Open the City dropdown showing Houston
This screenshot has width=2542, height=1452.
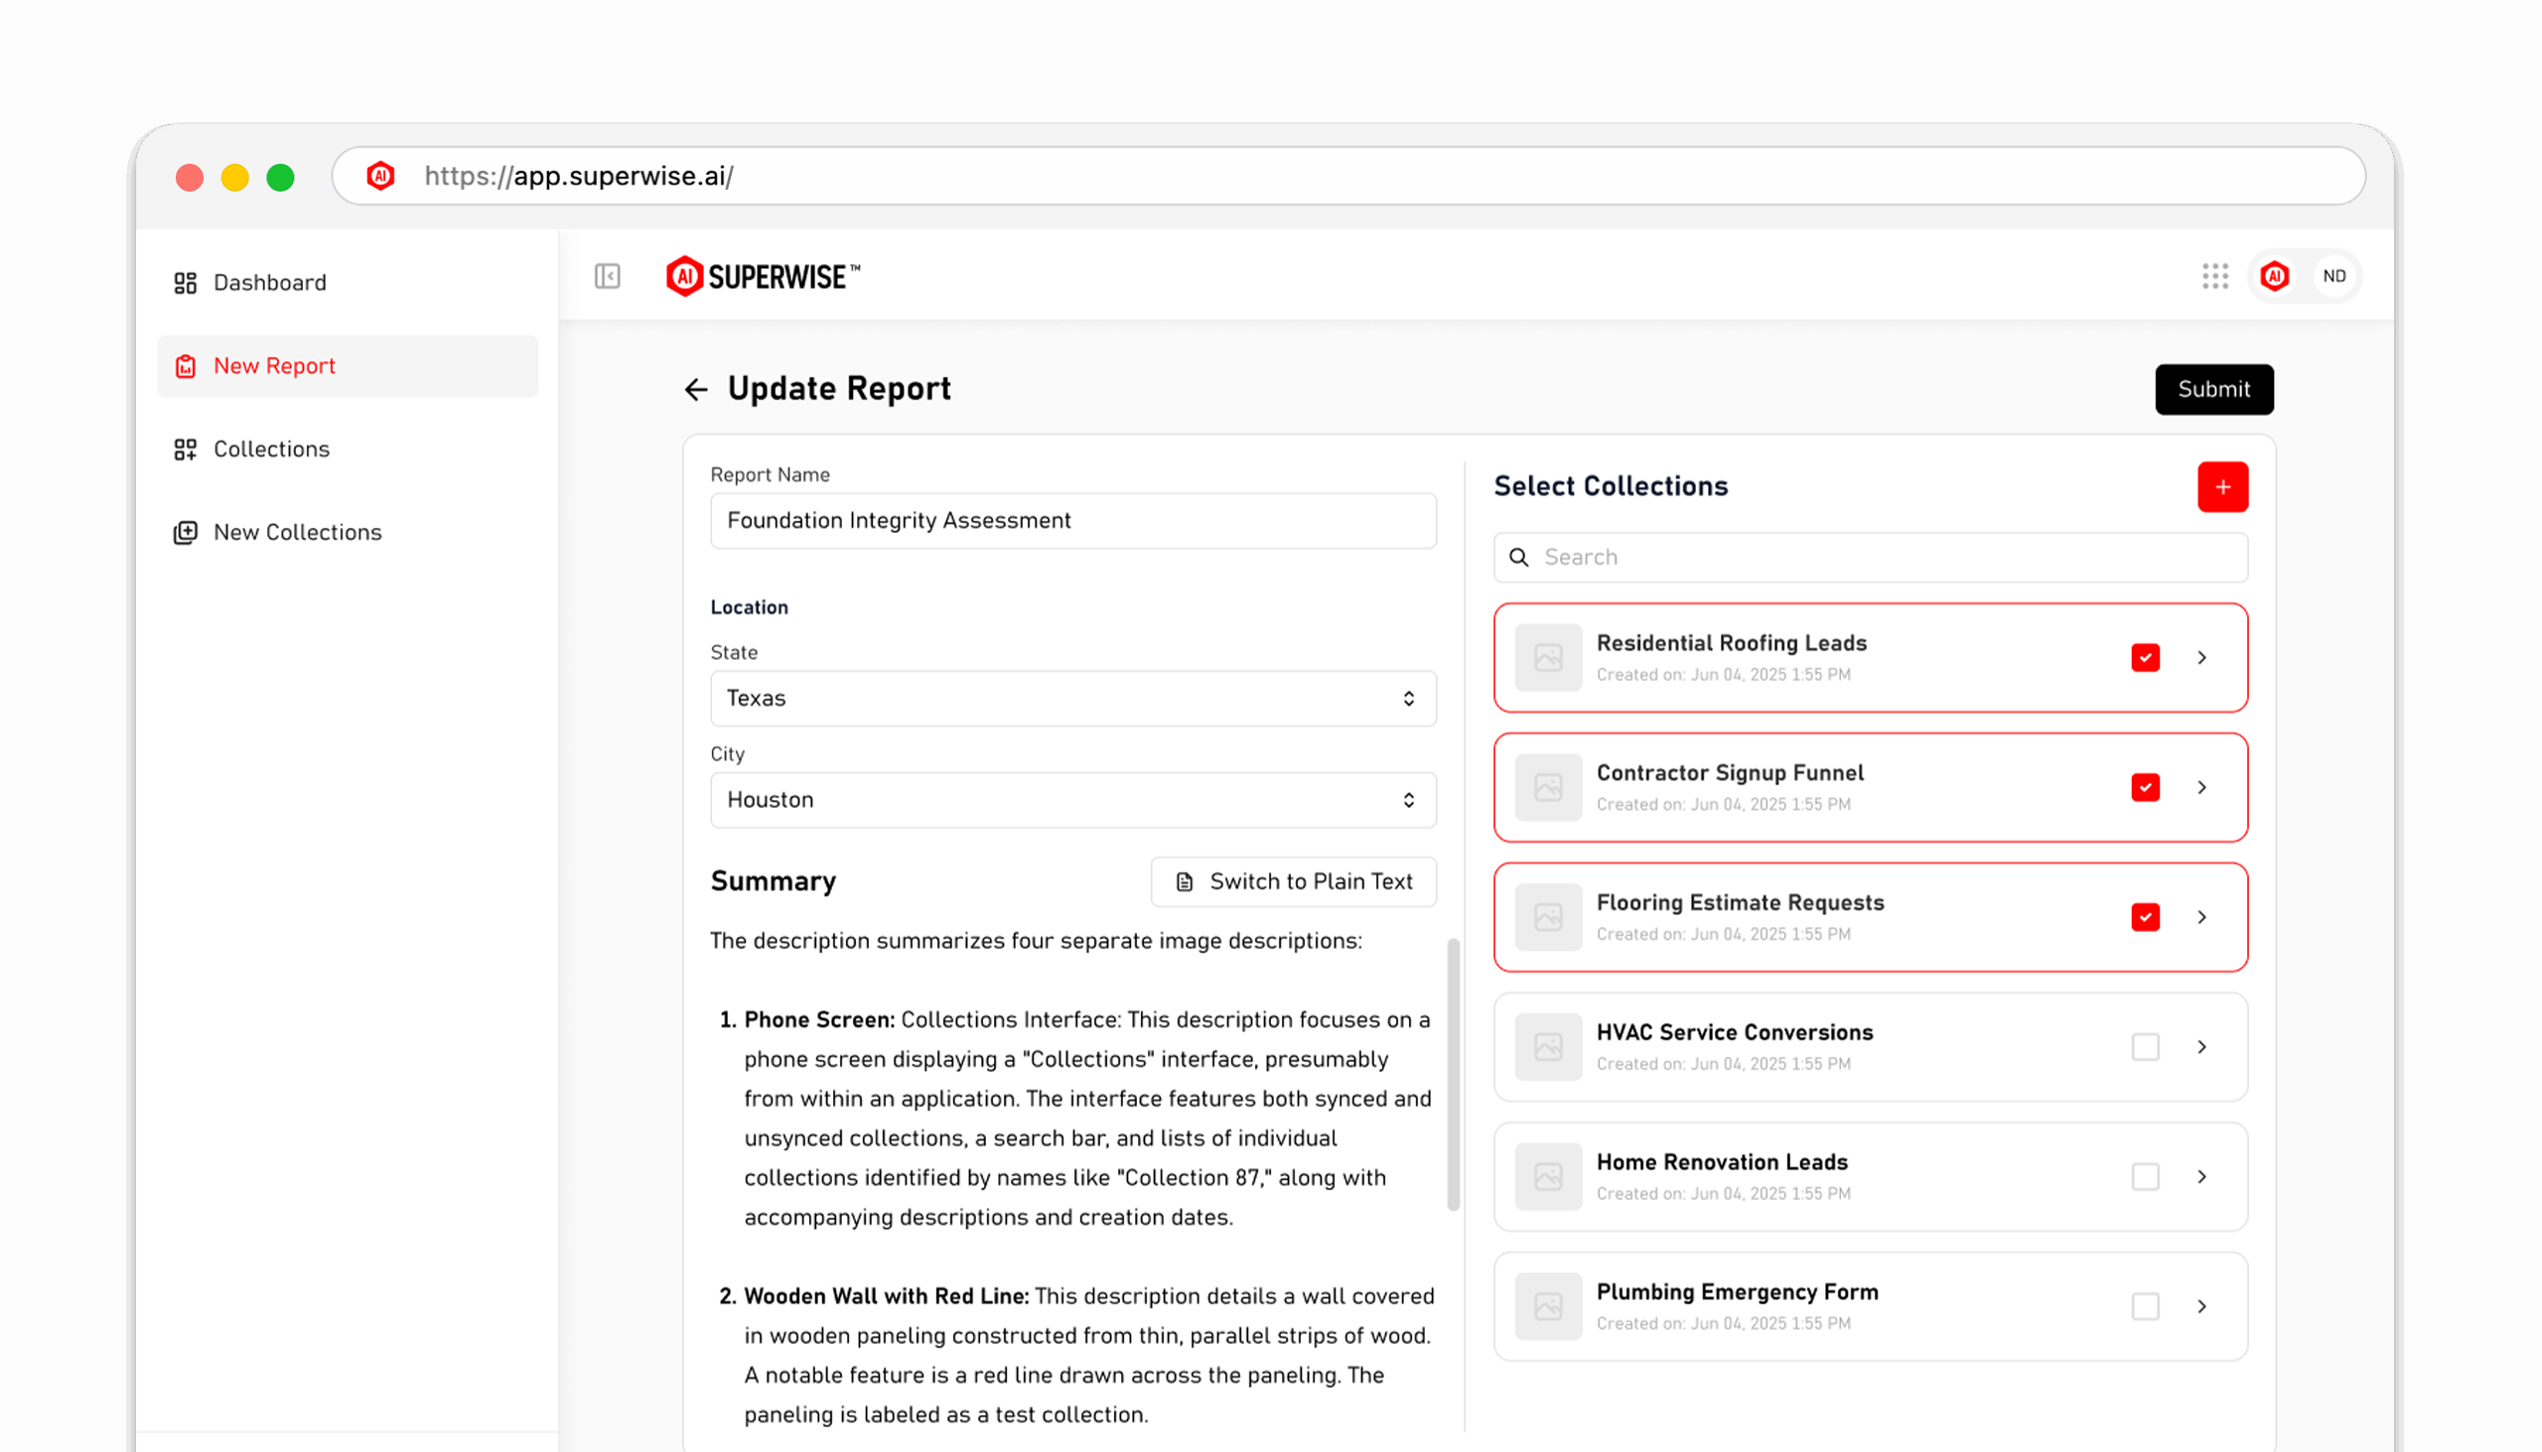point(1072,800)
